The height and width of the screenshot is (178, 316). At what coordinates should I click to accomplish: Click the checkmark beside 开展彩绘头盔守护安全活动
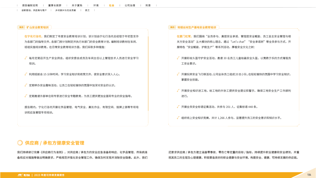click(x=178, y=58)
